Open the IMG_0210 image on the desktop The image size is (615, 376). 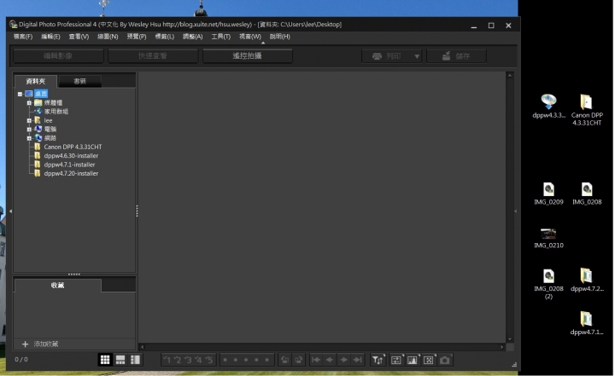548,234
